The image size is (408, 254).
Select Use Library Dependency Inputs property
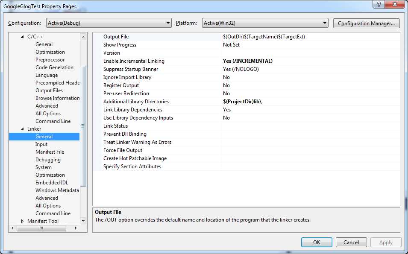tap(138, 118)
